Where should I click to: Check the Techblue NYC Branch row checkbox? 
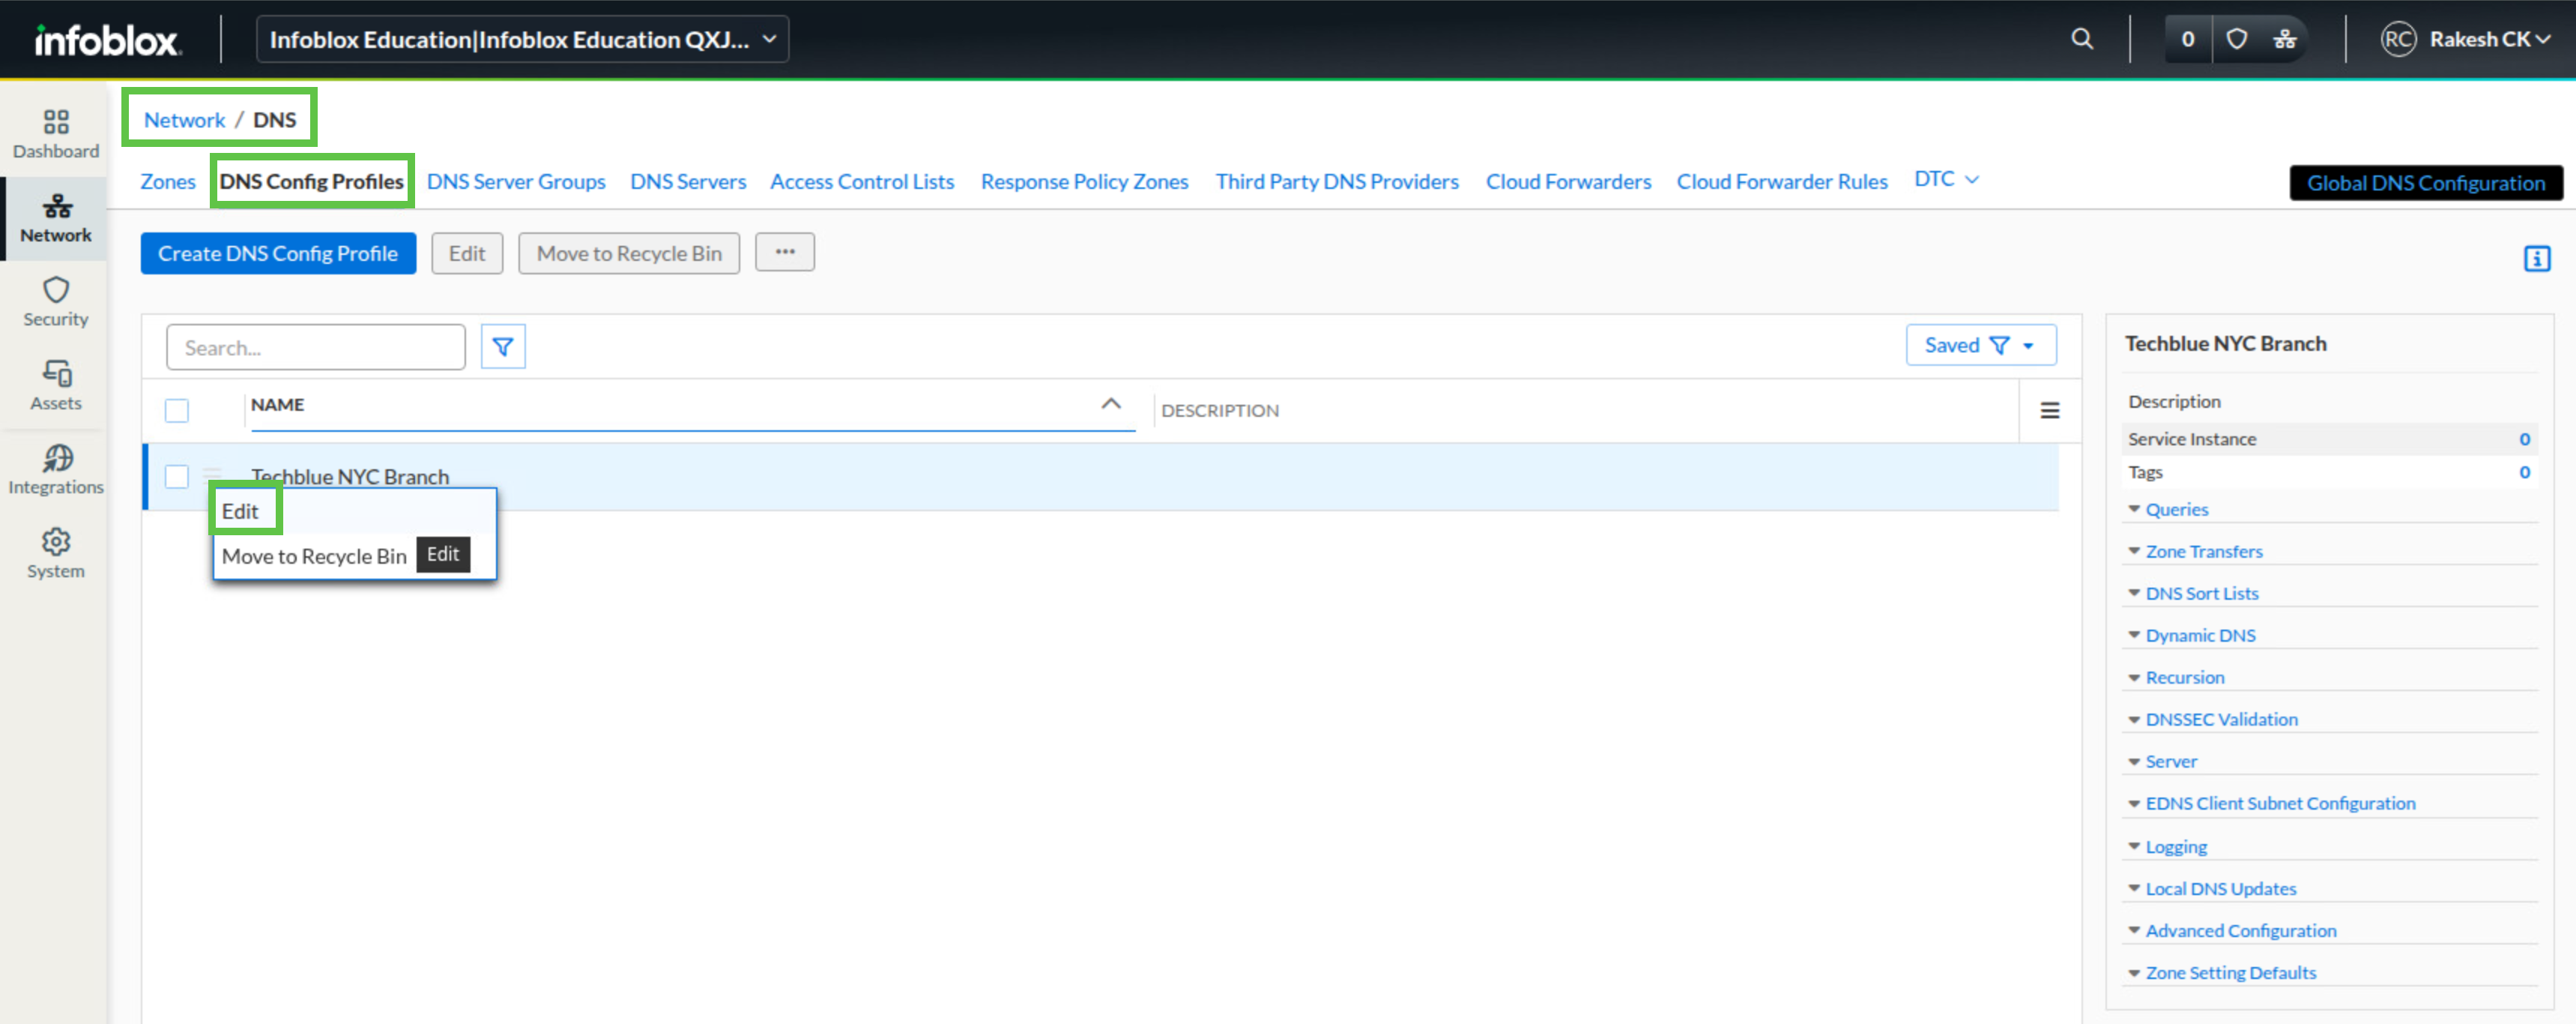177,476
